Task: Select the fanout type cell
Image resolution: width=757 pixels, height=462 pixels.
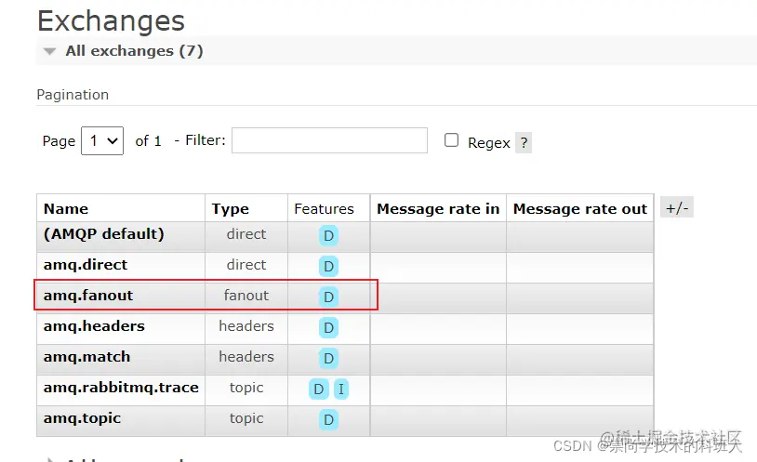Action: click(246, 295)
